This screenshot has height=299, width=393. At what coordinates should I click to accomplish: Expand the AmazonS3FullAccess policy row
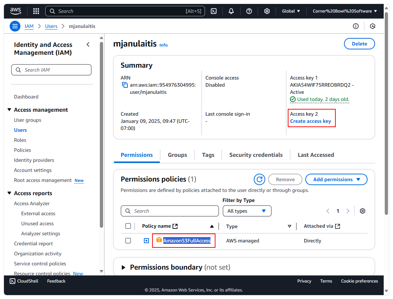(x=146, y=241)
